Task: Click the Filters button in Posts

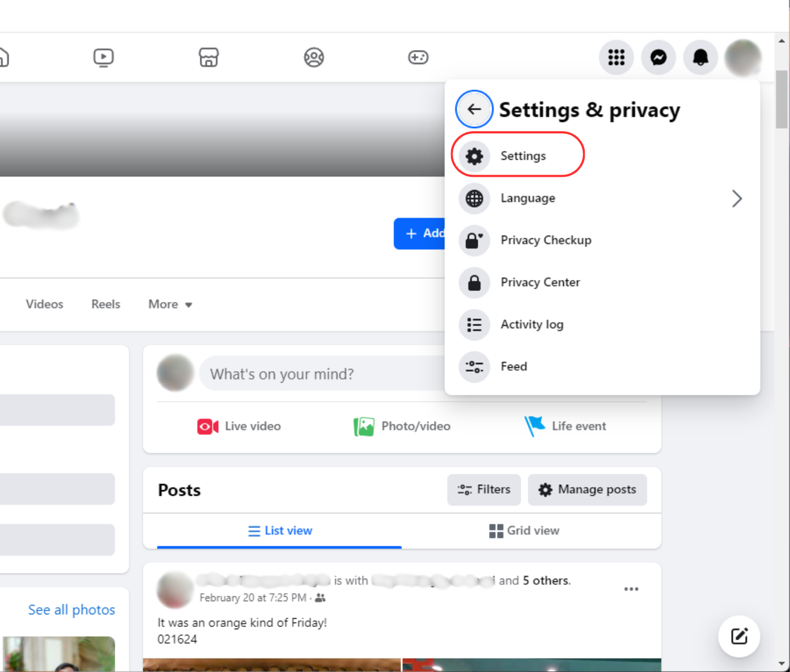Action: (484, 490)
